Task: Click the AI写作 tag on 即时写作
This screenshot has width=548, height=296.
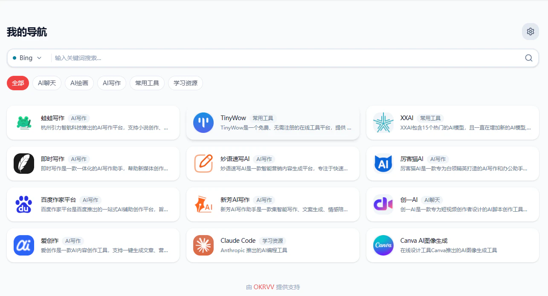Action: coord(79,159)
